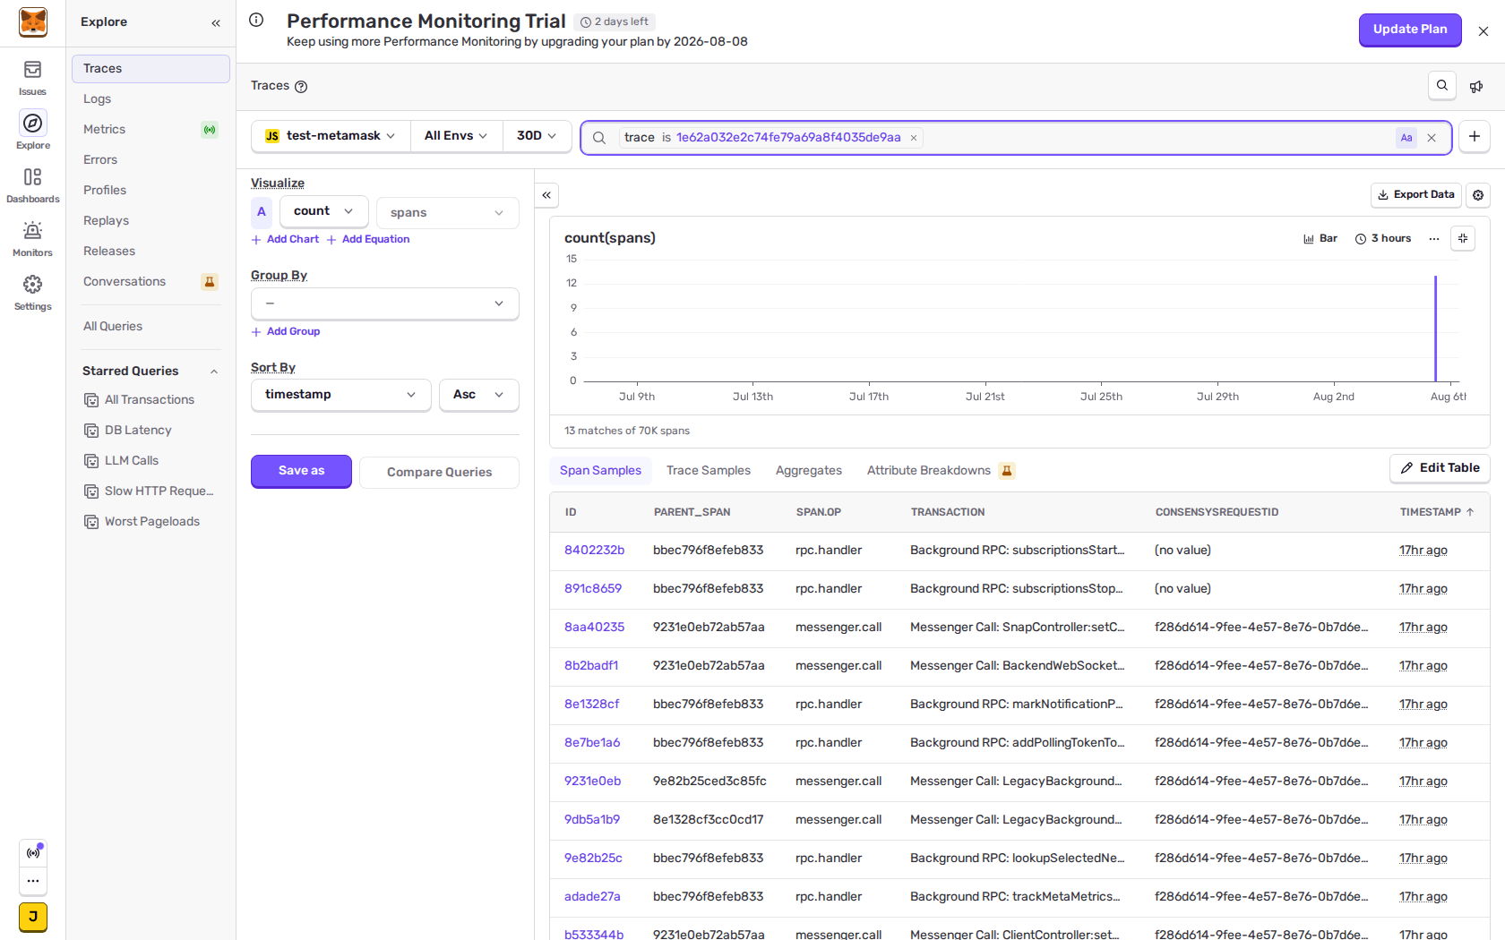Open Logs in the Explore menu
Viewport: 1505px width, 940px height.
(x=150, y=99)
